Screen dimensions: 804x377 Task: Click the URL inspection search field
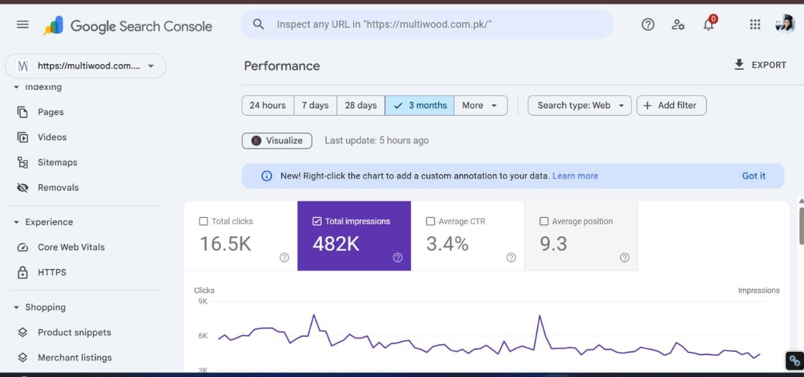click(427, 25)
